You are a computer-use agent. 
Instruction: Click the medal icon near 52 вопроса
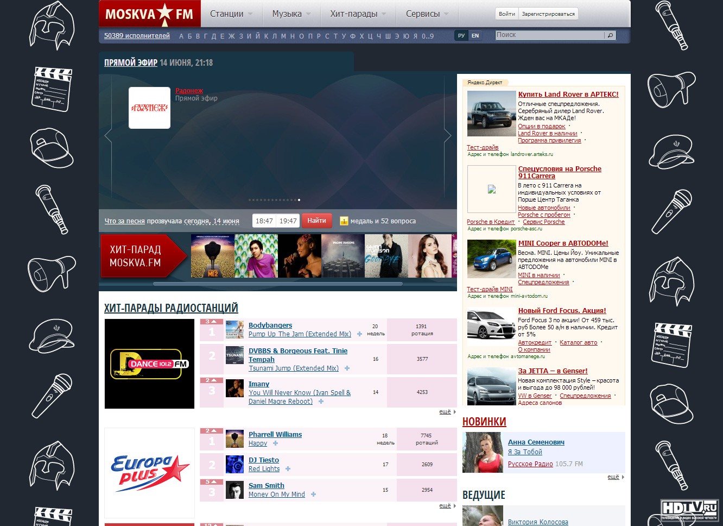coord(344,221)
